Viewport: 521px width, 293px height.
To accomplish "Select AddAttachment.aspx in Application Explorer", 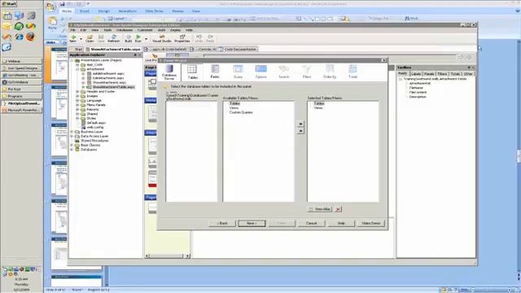I will coord(108,73).
